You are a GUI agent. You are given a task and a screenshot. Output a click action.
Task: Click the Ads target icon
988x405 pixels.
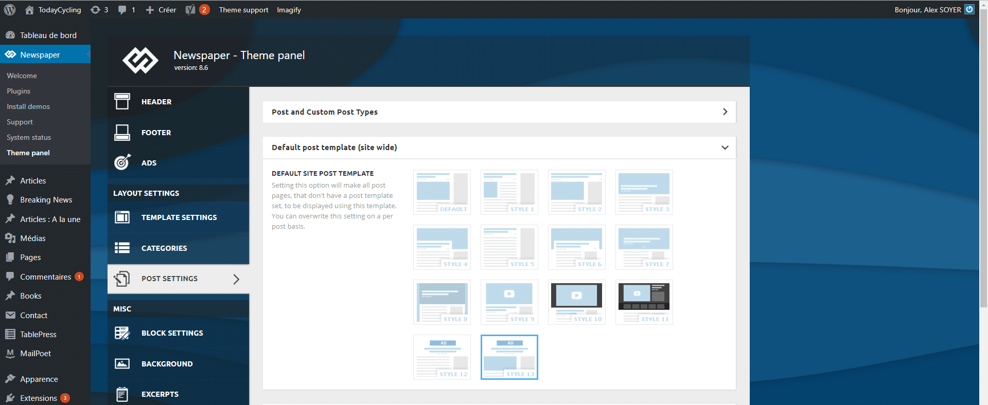point(122,162)
